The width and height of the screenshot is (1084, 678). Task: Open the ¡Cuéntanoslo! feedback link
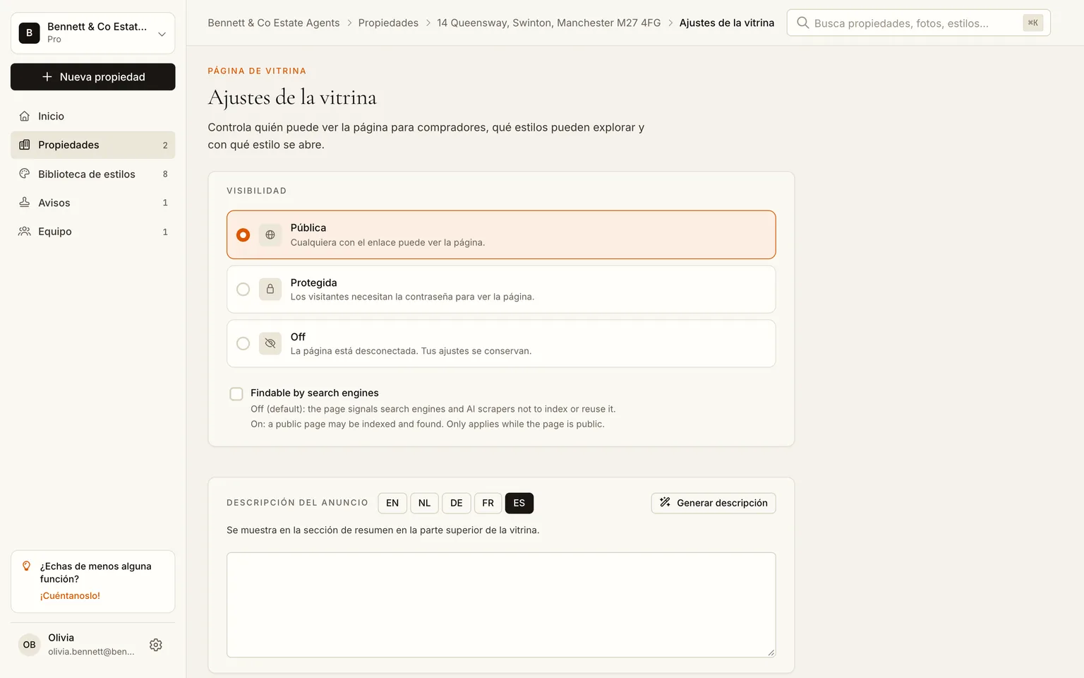point(70,595)
